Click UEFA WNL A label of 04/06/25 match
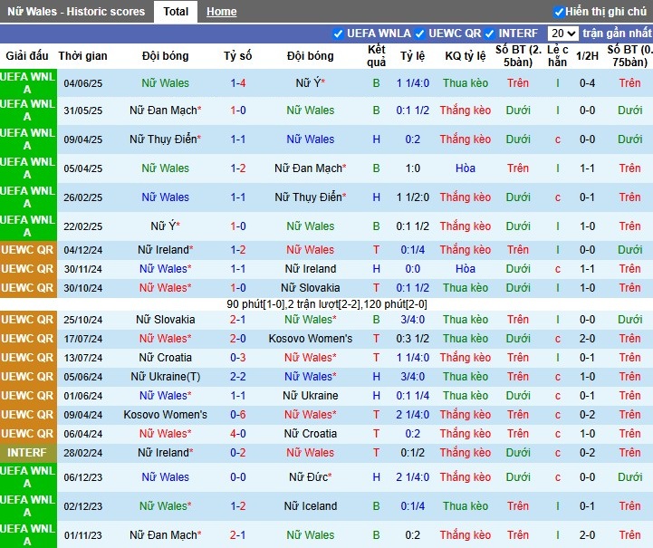The height and width of the screenshot is (548, 653). (27, 82)
